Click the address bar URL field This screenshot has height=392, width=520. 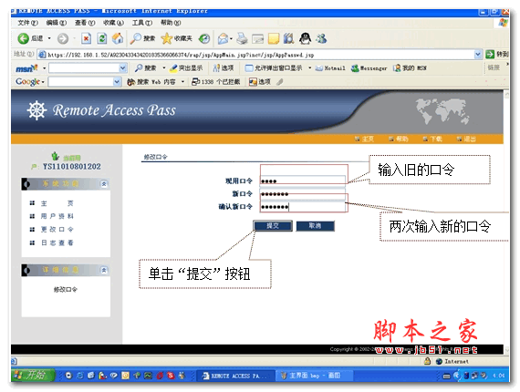click(256, 55)
